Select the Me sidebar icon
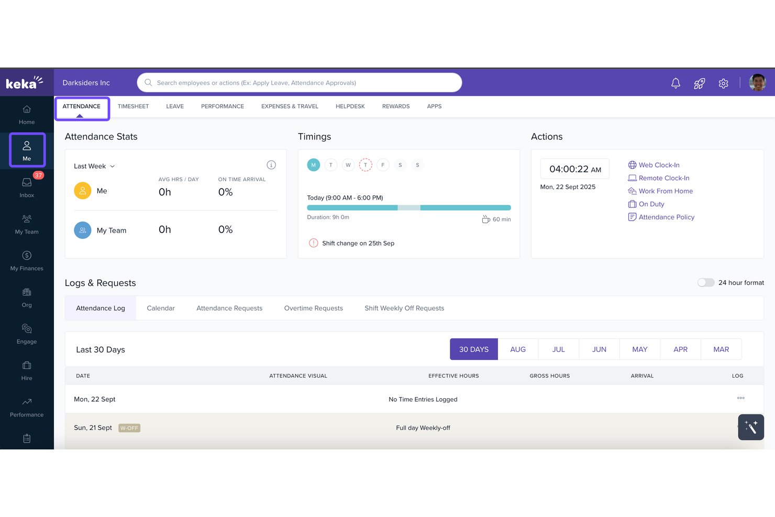 click(27, 150)
